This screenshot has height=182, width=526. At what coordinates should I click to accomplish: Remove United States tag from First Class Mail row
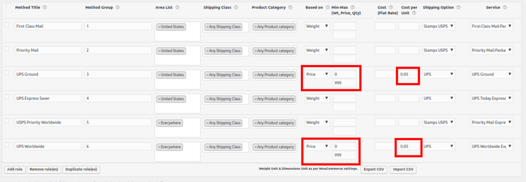point(160,27)
